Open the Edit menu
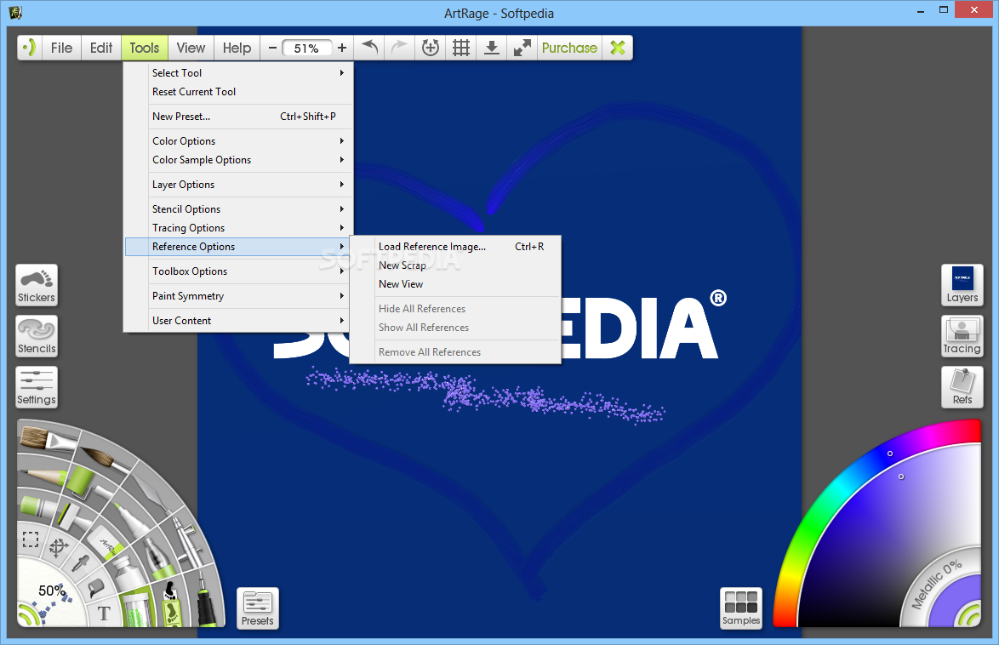999x645 pixels. click(101, 48)
